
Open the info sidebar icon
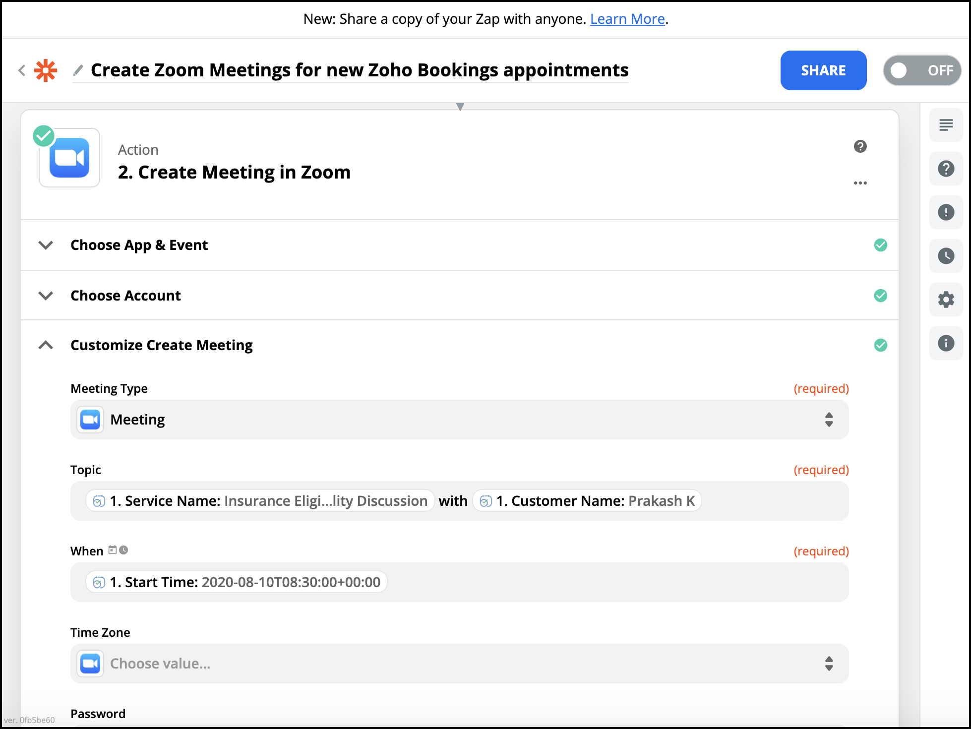click(946, 343)
